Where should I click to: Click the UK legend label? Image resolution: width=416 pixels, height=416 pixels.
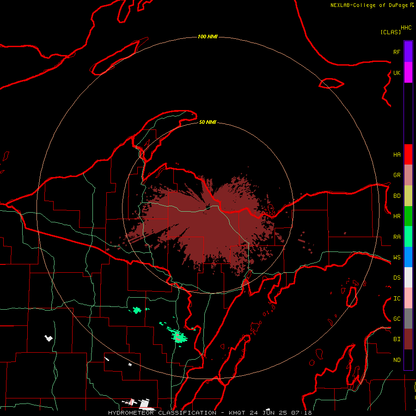pyautogui.click(x=397, y=73)
